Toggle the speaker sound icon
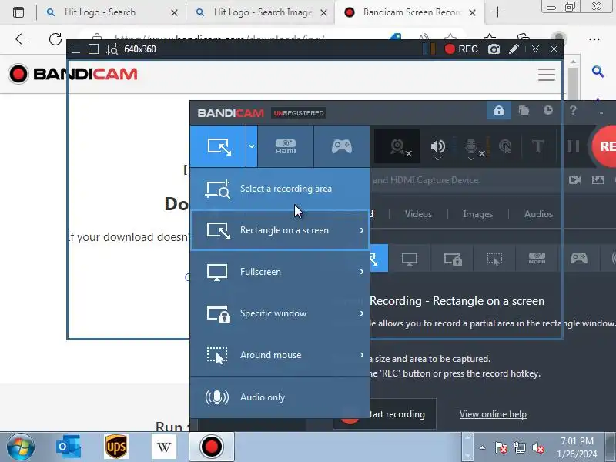Image resolution: width=616 pixels, height=462 pixels. (437, 146)
